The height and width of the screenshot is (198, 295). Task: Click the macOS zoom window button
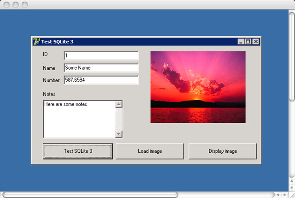click(24, 5)
